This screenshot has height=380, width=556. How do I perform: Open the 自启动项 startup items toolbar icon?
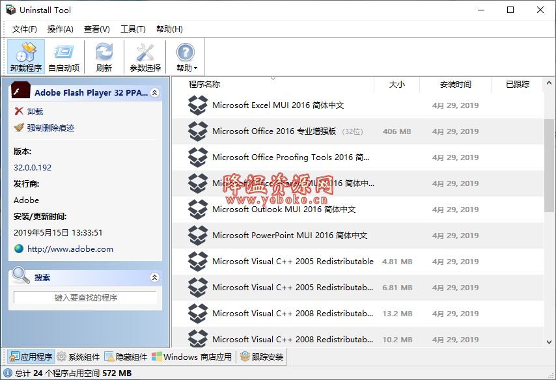(64, 57)
